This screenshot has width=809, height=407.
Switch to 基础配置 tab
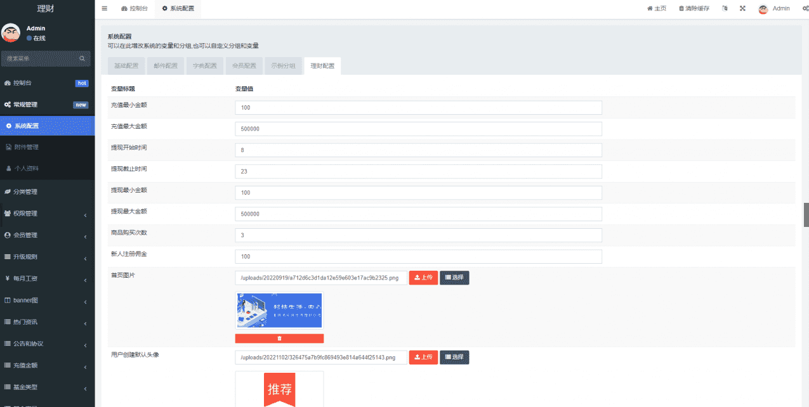click(126, 66)
